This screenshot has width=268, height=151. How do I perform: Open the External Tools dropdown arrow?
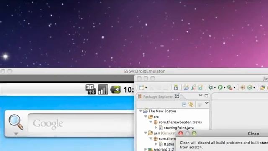click(234, 88)
